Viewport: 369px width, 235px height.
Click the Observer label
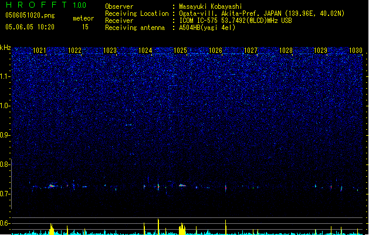tap(119, 6)
